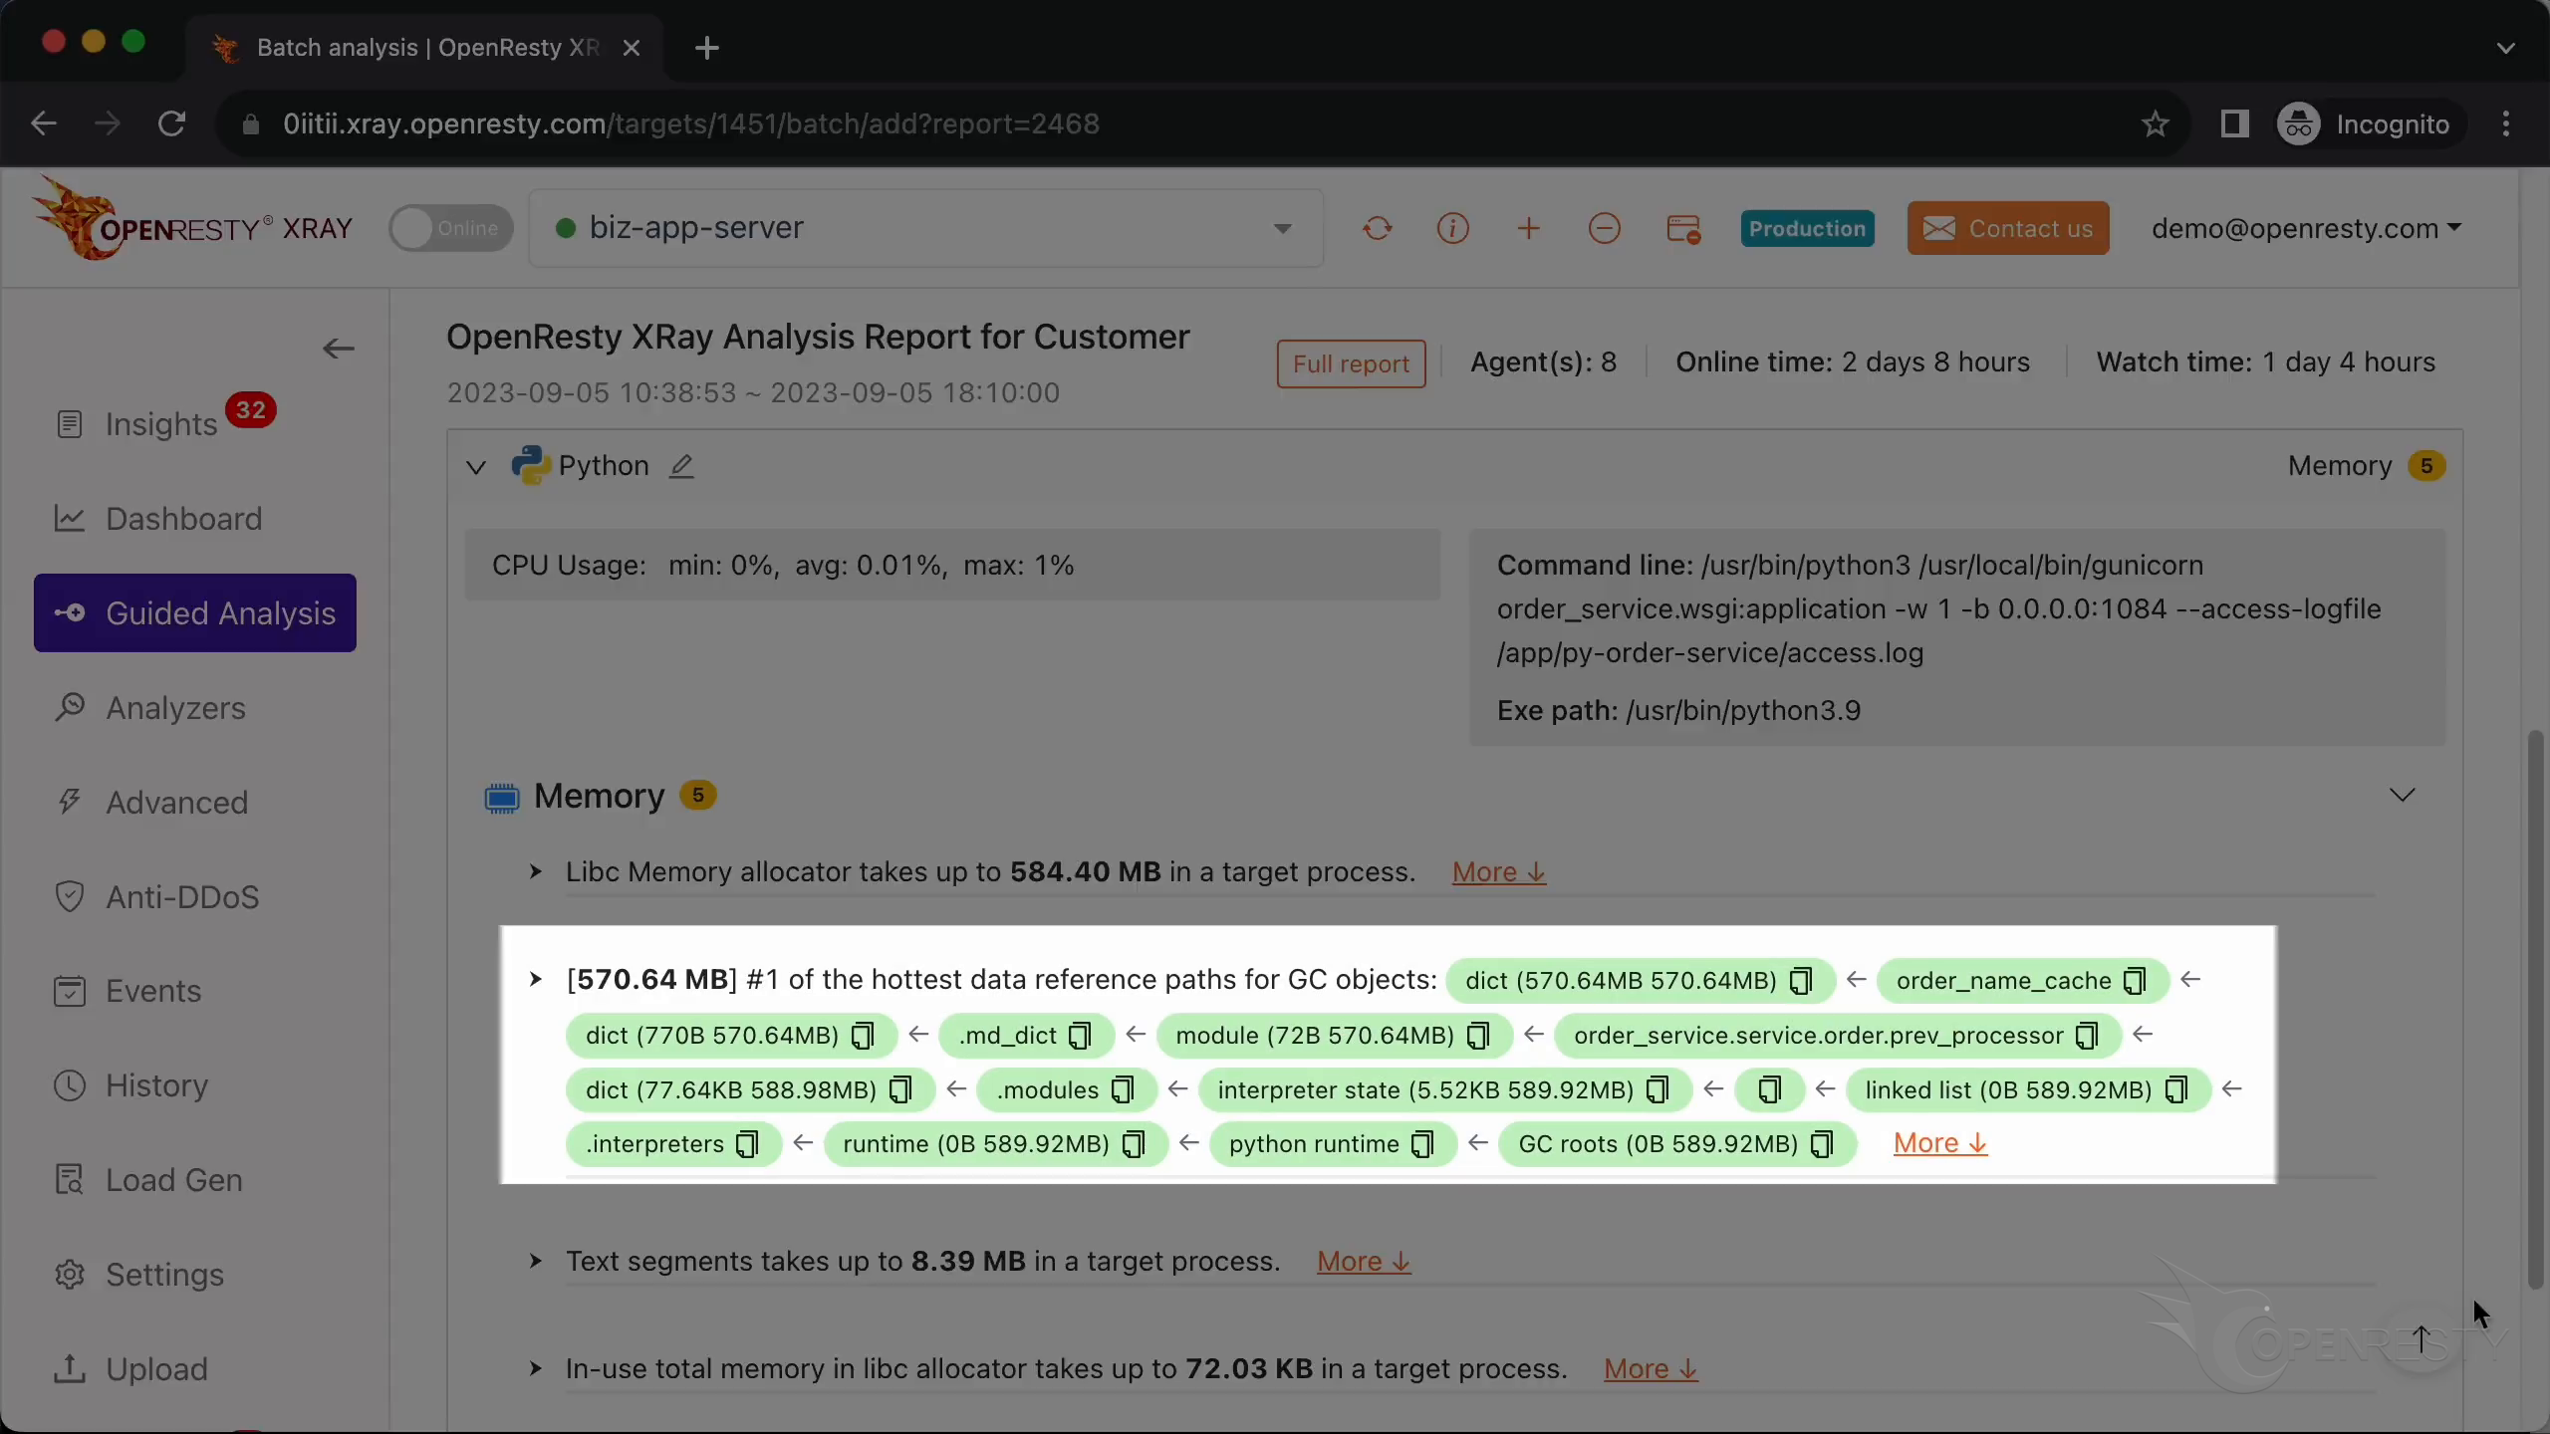Copy the dict (570.64MB 570.64MB) tag
2550x1434 pixels.
coord(1801,981)
